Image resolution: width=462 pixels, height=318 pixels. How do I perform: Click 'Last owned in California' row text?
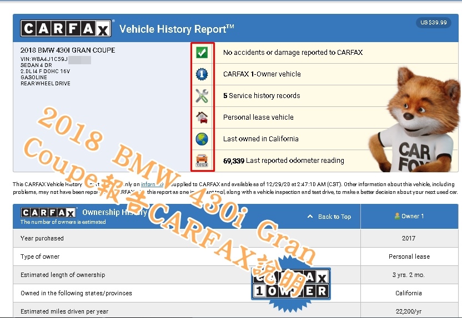[261, 139]
